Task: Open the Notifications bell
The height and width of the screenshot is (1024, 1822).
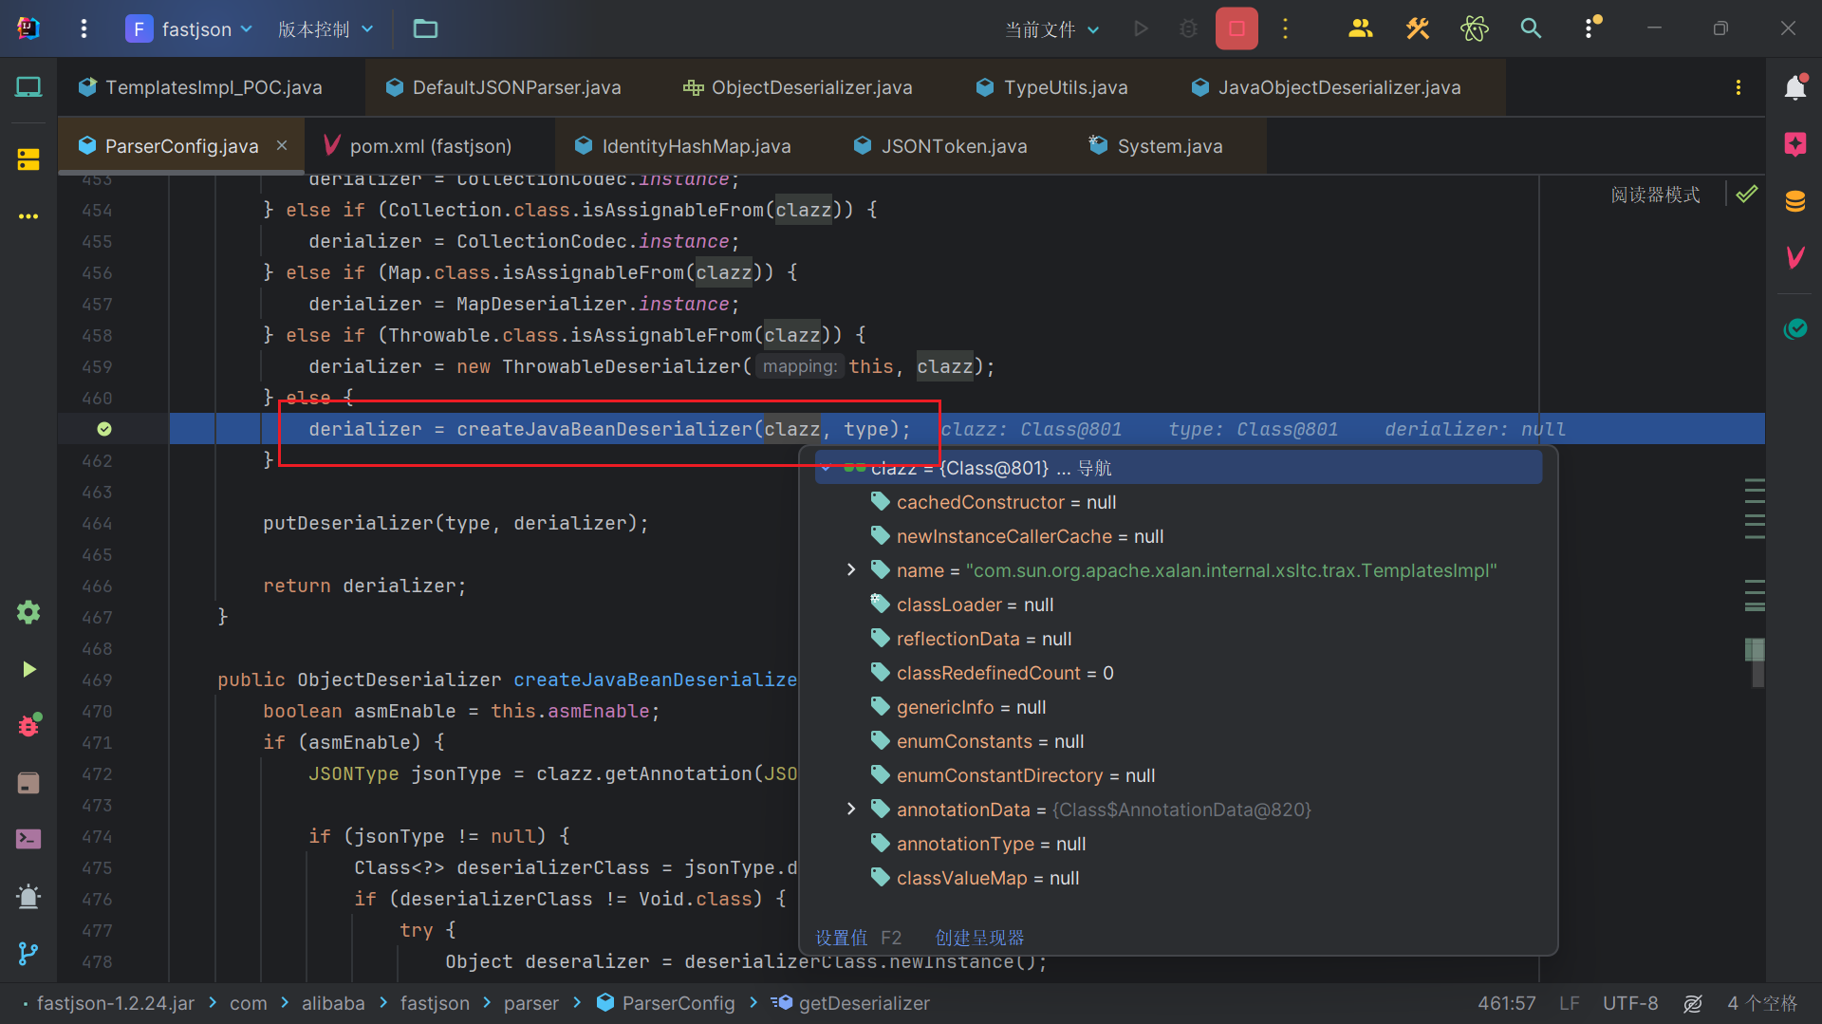Action: (x=1795, y=87)
